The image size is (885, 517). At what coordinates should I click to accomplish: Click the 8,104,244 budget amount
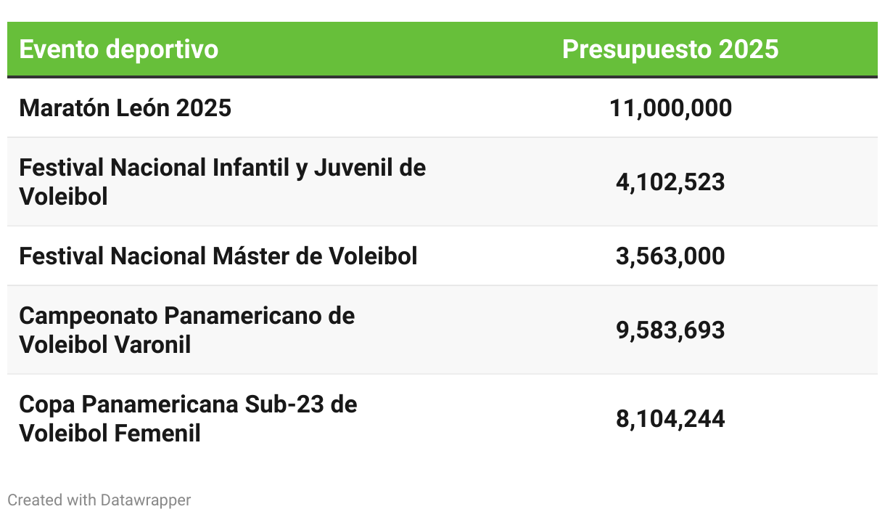click(x=670, y=419)
